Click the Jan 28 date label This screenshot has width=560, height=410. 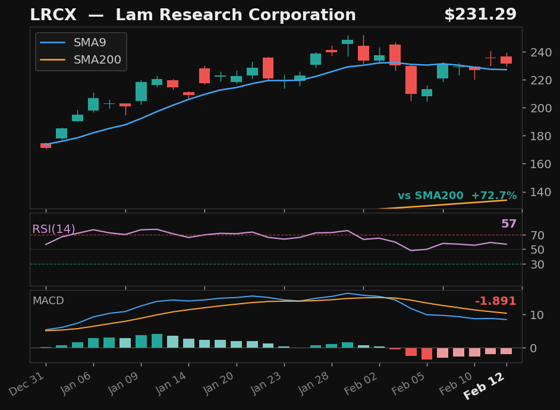pos(313,383)
